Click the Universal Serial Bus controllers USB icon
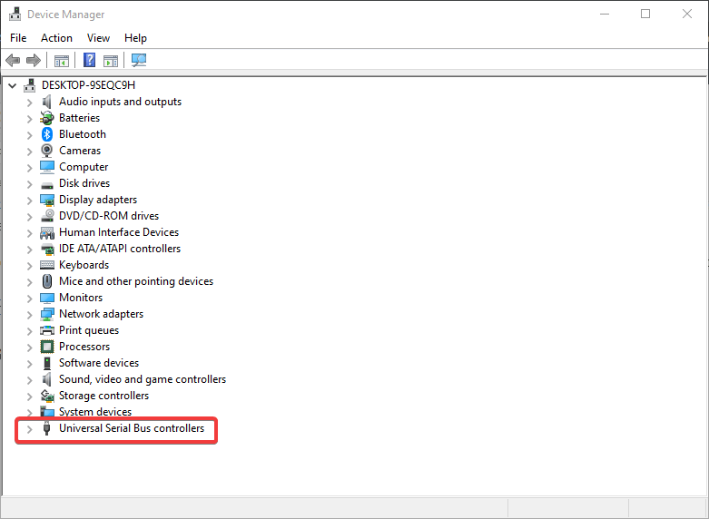This screenshot has width=709, height=519. (x=46, y=428)
